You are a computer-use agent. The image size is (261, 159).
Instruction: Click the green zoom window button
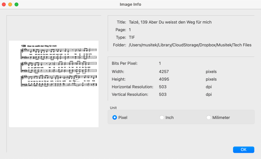16,4
